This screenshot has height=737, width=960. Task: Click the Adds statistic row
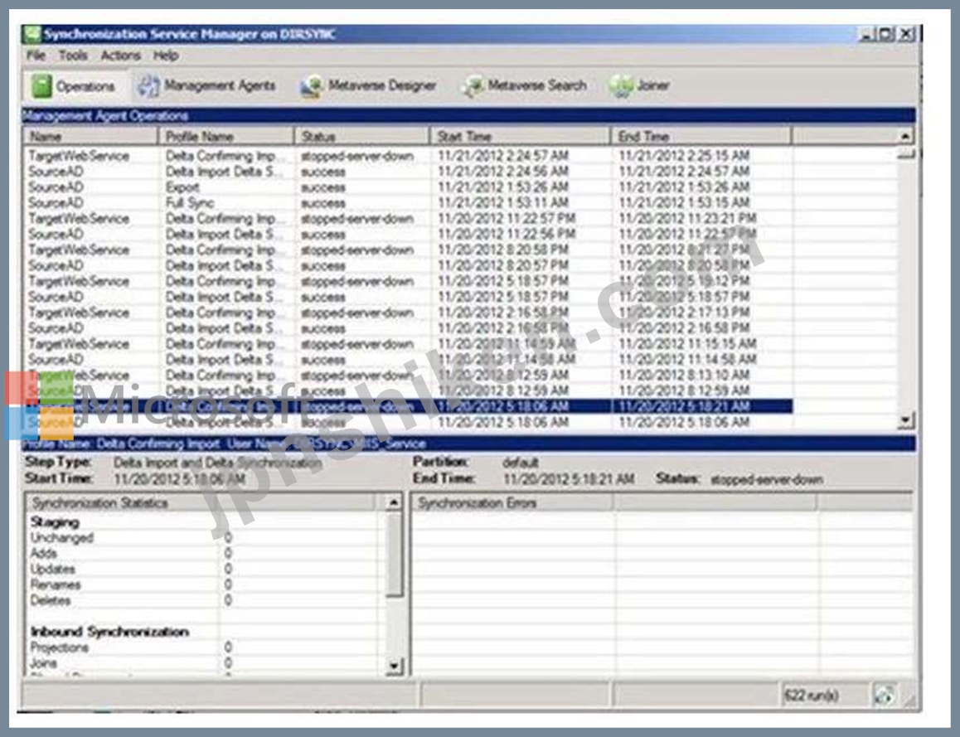[202, 553]
